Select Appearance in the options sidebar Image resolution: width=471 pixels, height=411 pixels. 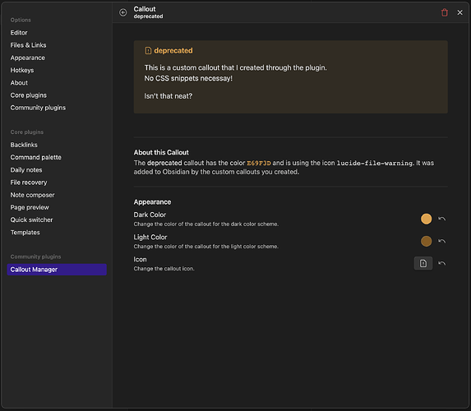[28, 58]
